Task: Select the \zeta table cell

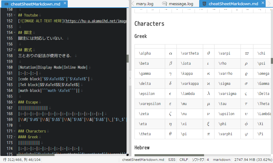Action: click(x=150, y=114)
